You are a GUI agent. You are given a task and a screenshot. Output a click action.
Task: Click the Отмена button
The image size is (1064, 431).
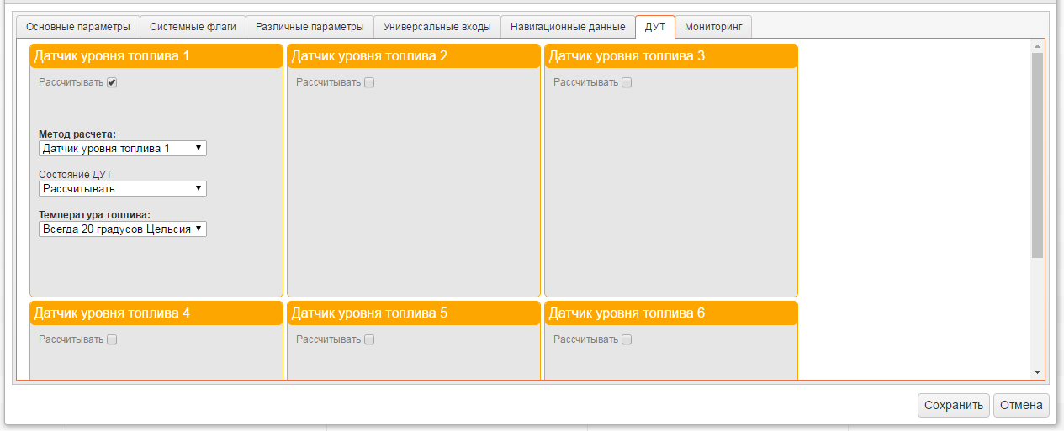coord(1021,405)
